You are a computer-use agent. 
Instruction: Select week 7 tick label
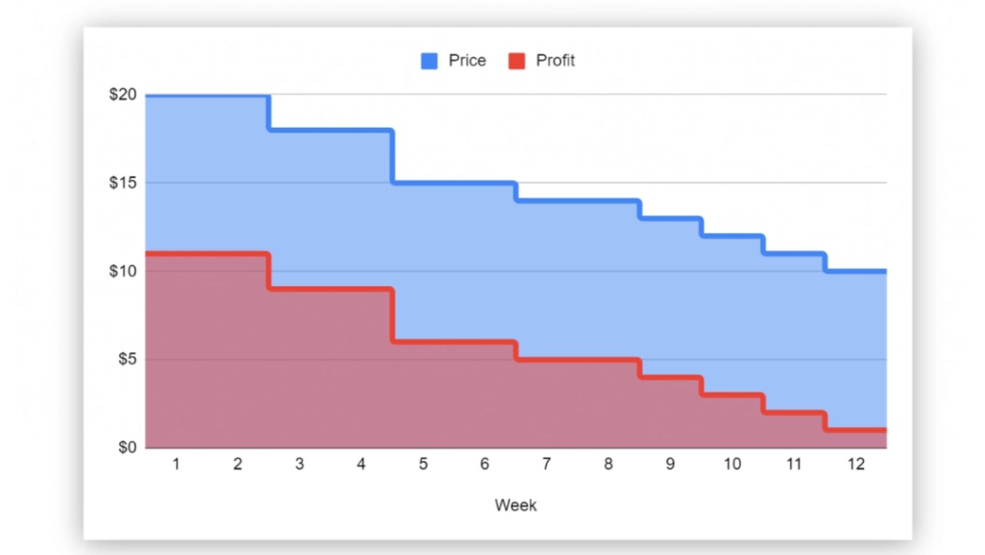546,464
